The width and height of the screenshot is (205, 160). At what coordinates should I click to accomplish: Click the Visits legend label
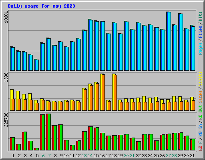pos(200,79)
